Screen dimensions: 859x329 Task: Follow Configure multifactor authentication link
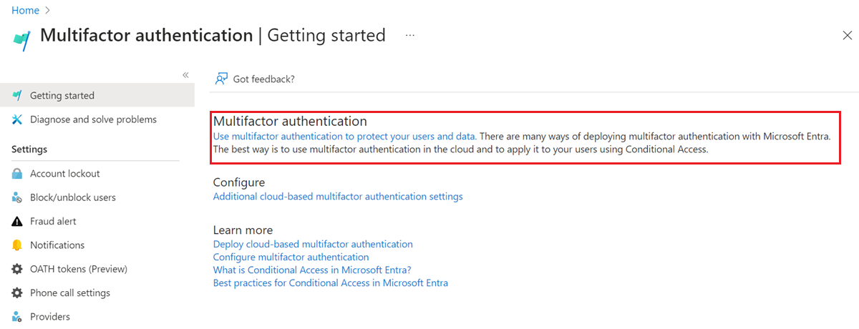click(x=291, y=257)
